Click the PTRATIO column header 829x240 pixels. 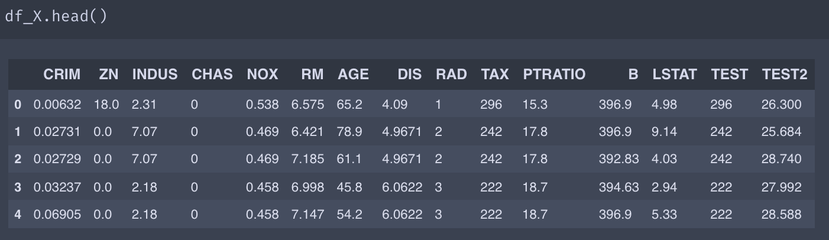click(x=554, y=74)
